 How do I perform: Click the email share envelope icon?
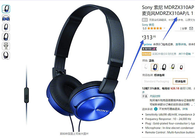(x=191, y=28)
